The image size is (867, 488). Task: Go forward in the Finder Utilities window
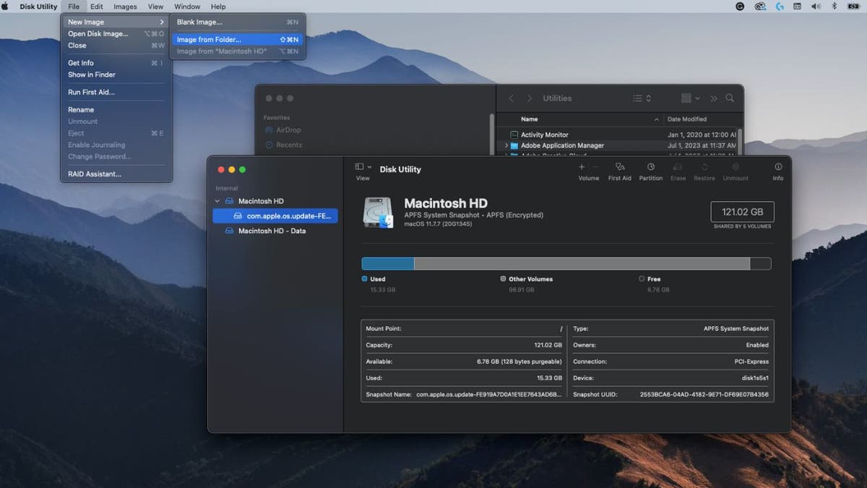[x=529, y=98]
